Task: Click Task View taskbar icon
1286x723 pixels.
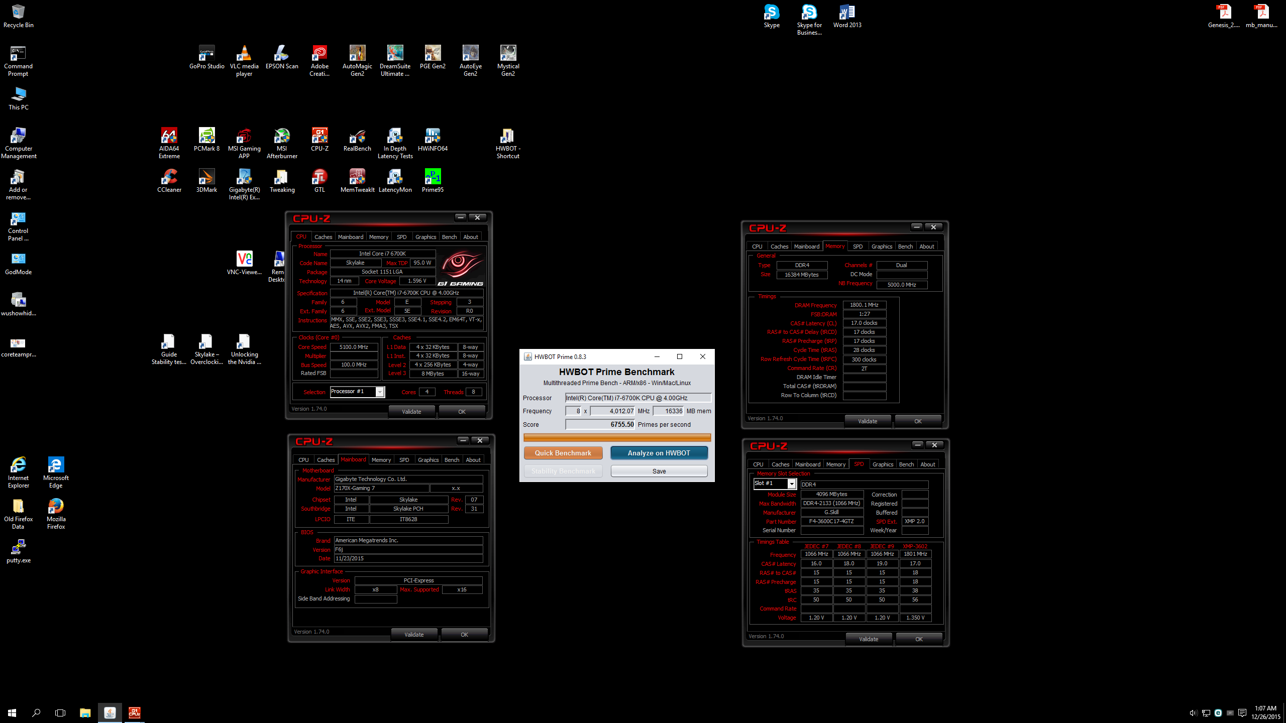Action: [60, 712]
